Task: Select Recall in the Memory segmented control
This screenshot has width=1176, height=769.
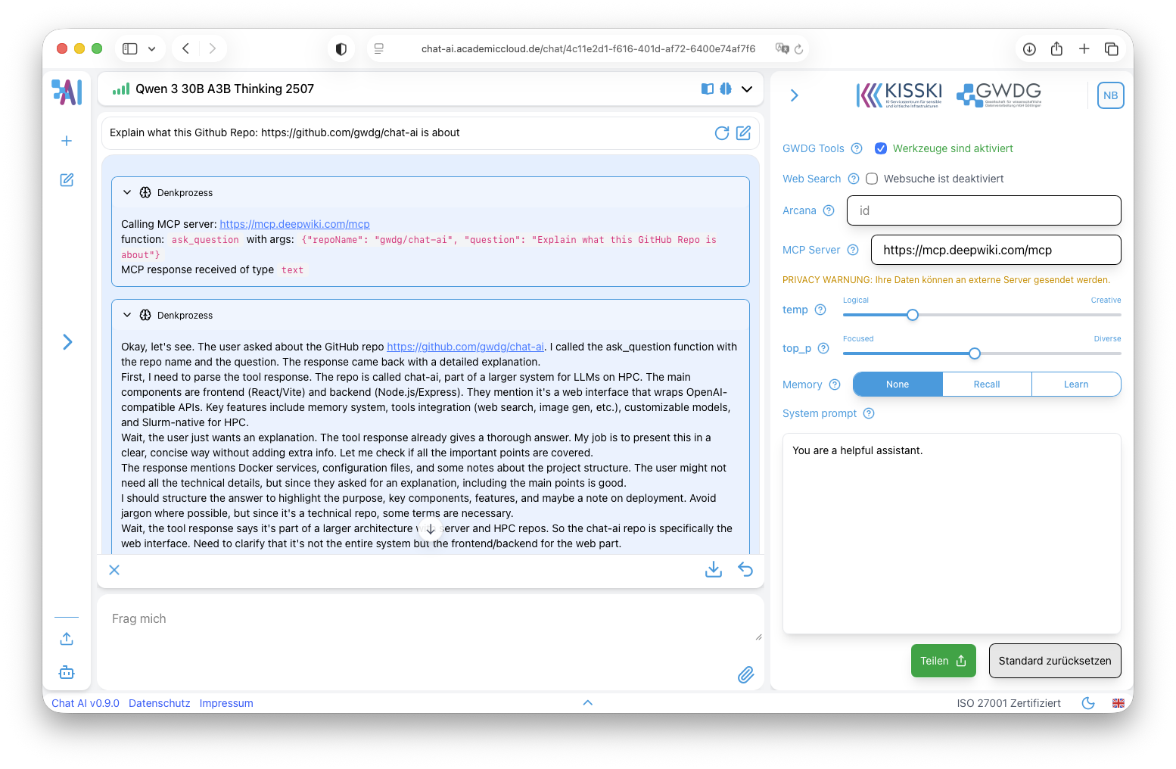Action: click(x=987, y=384)
